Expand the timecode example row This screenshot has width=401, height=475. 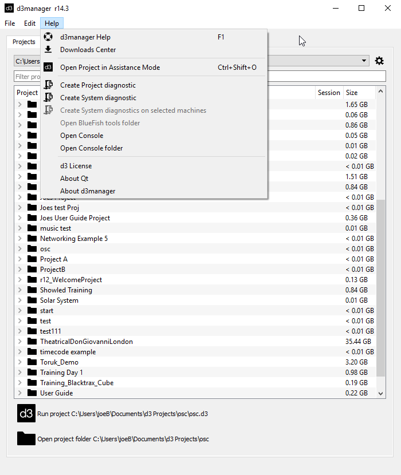19,352
